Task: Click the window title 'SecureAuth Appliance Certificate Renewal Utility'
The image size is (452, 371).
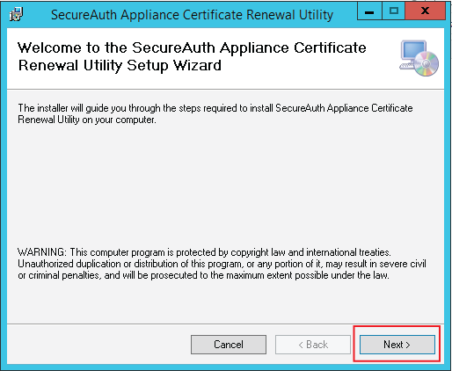Action: (x=192, y=15)
